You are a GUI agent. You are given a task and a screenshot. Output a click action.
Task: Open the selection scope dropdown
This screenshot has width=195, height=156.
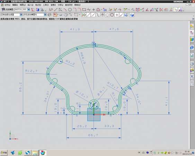(x=45, y=15)
